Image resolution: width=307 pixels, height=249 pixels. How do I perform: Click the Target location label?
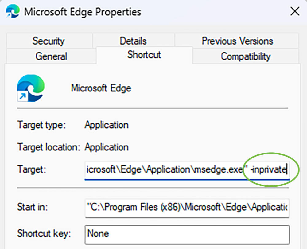[49, 147]
